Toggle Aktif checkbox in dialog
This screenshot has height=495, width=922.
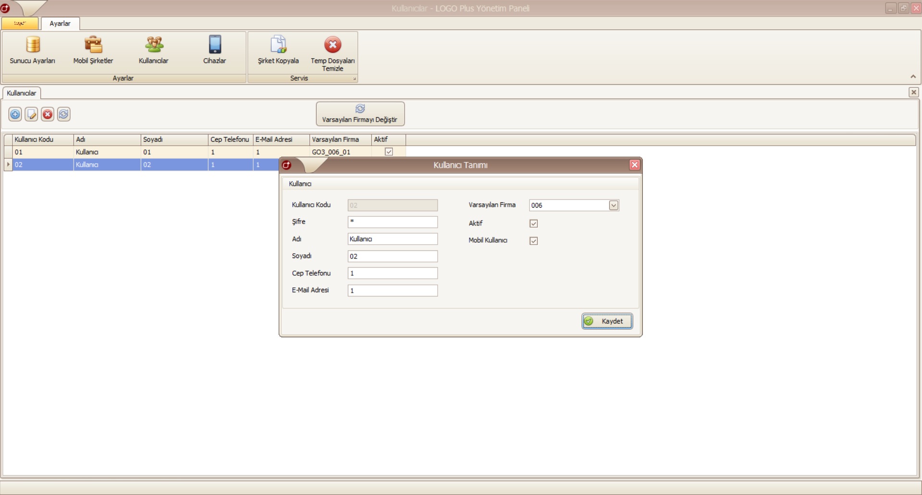533,223
